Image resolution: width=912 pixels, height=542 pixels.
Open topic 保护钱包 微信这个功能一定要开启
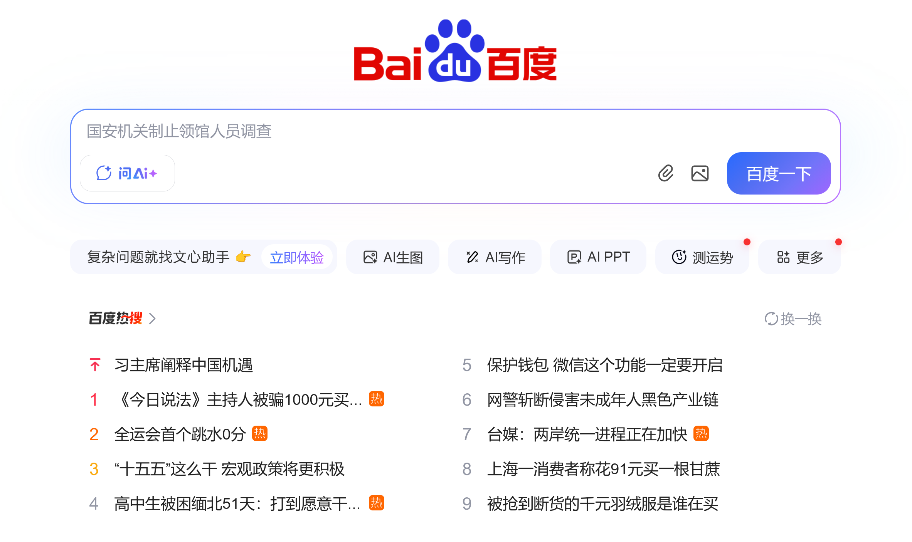click(x=605, y=365)
